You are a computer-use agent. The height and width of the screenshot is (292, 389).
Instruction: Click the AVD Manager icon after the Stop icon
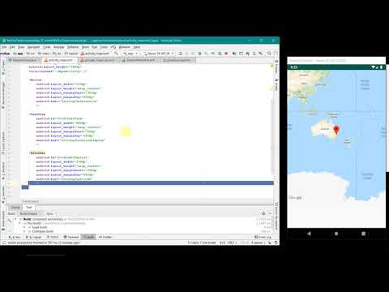coord(234,54)
